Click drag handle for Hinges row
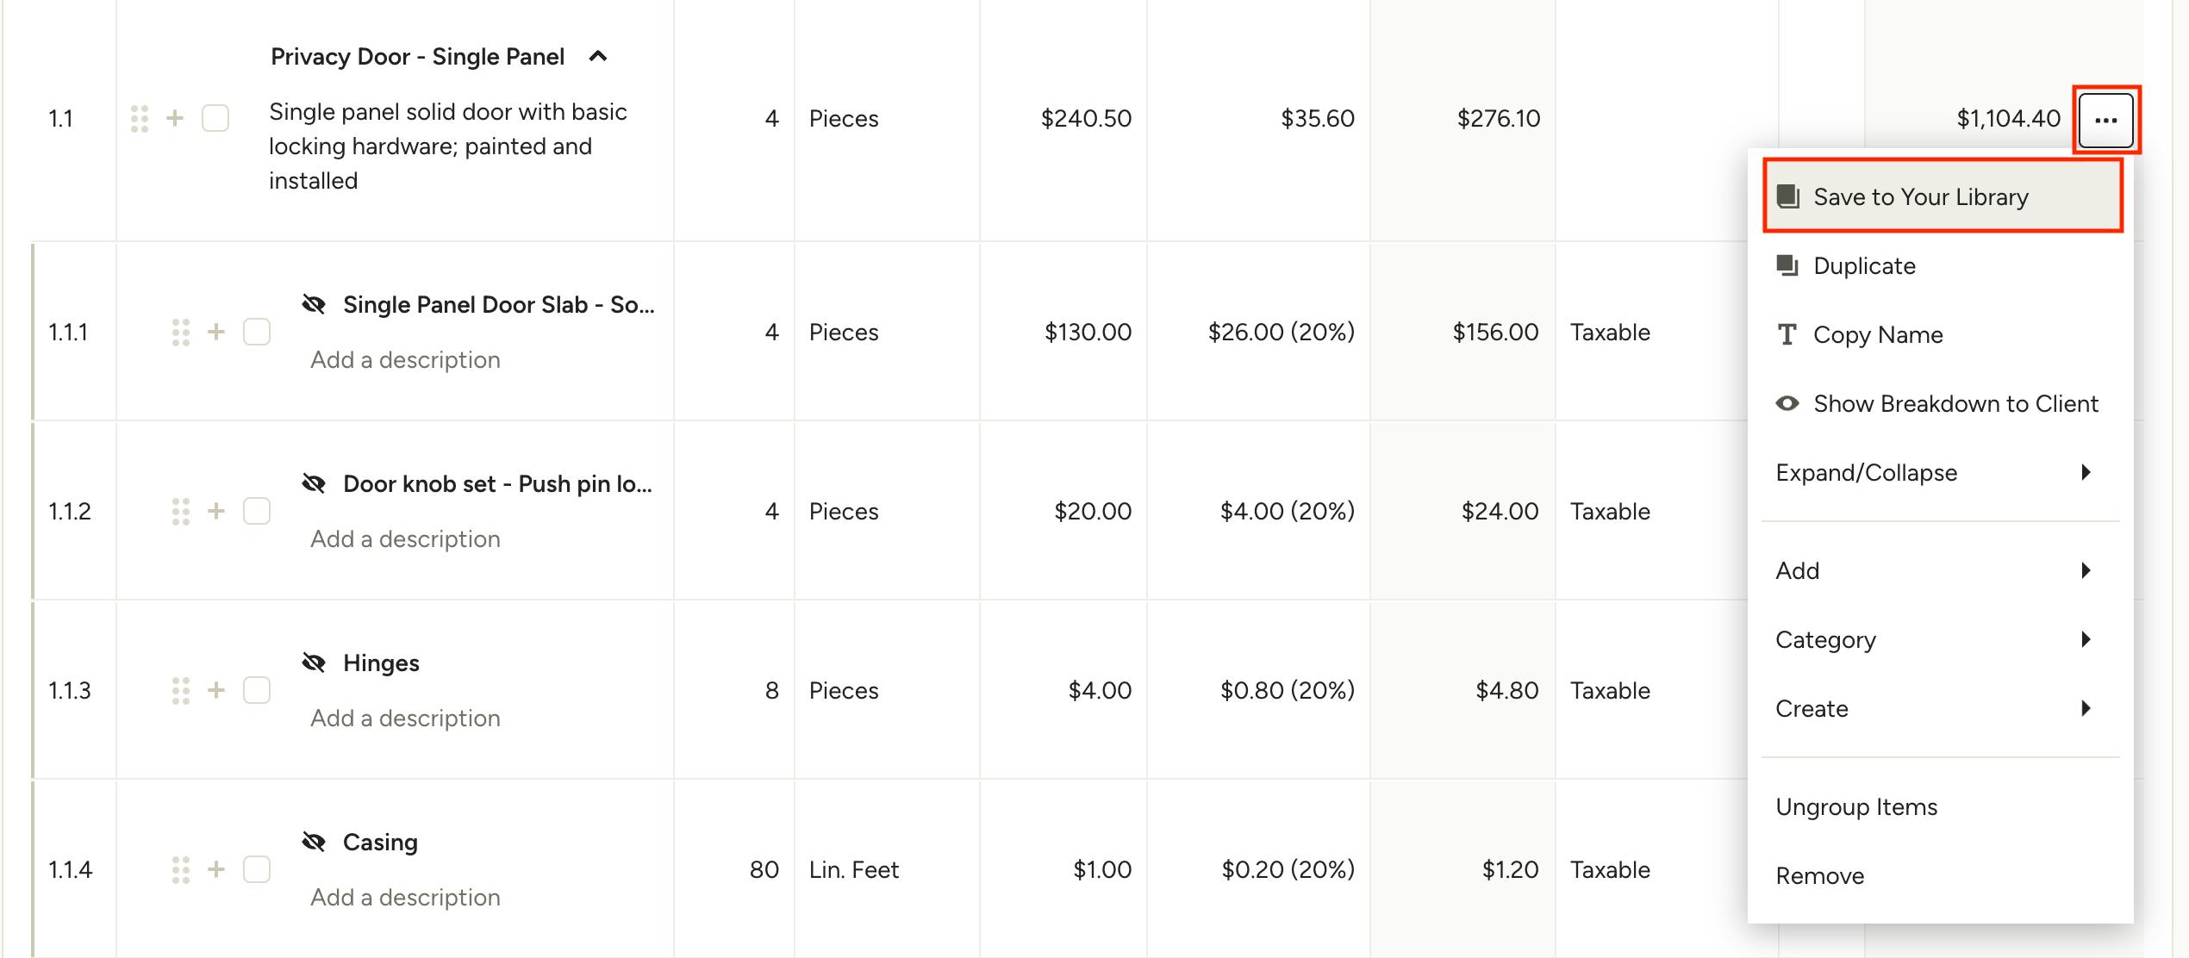 [x=180, y=691]
